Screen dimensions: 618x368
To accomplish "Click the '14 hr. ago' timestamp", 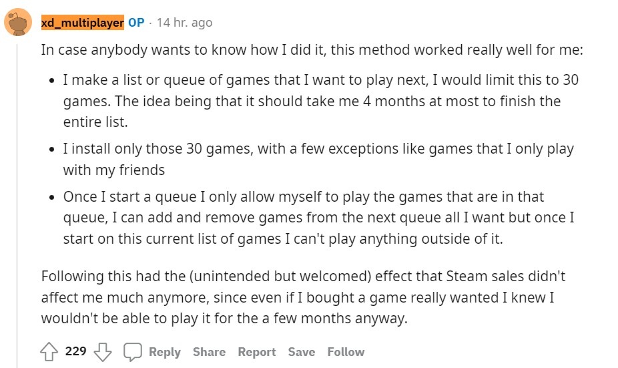I will click(x=184, y=23).
